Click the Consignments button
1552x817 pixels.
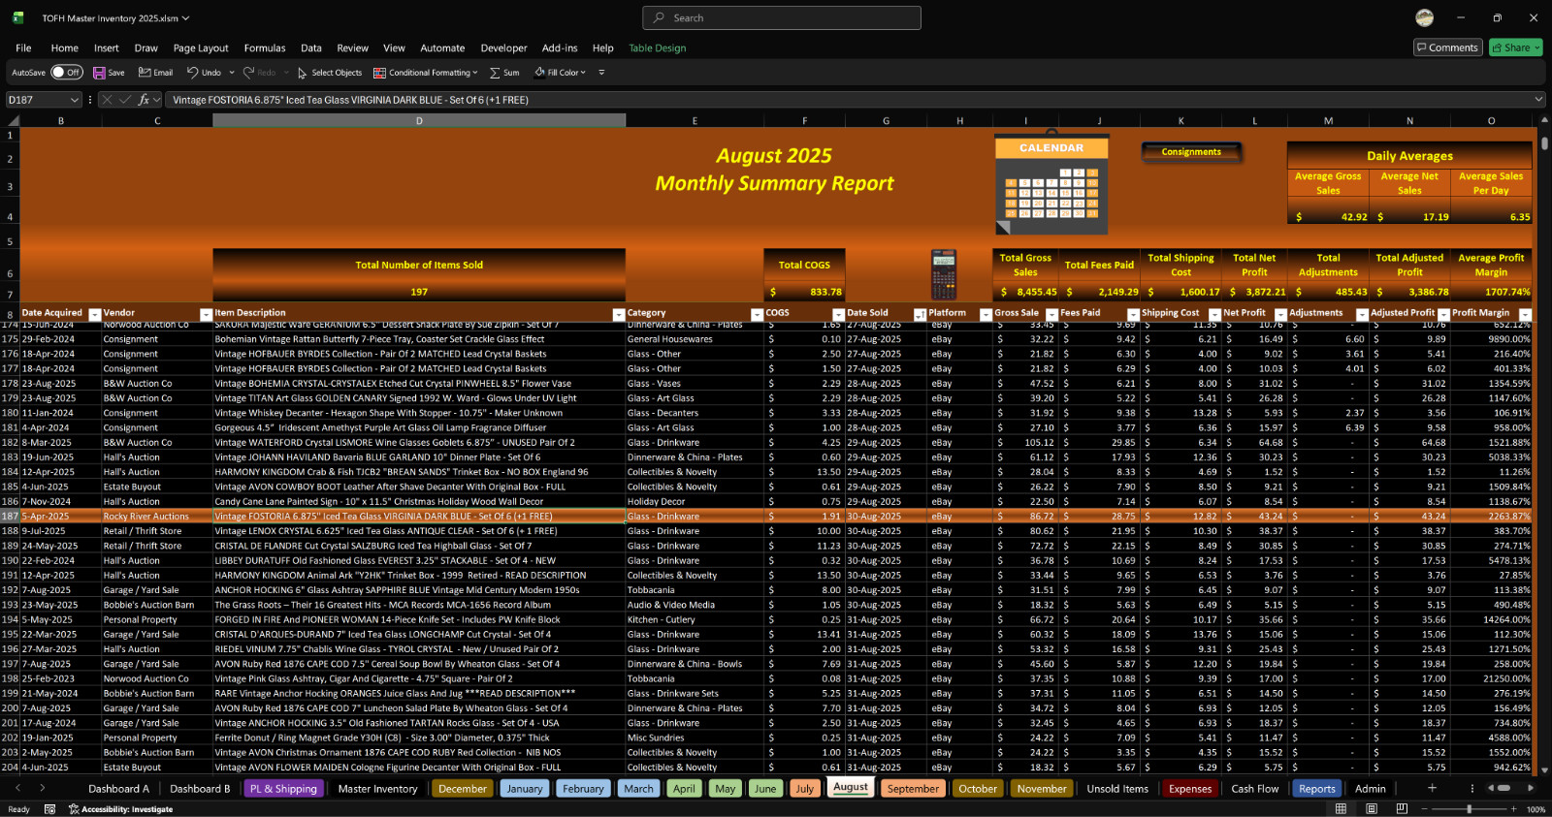[1191, 152]
